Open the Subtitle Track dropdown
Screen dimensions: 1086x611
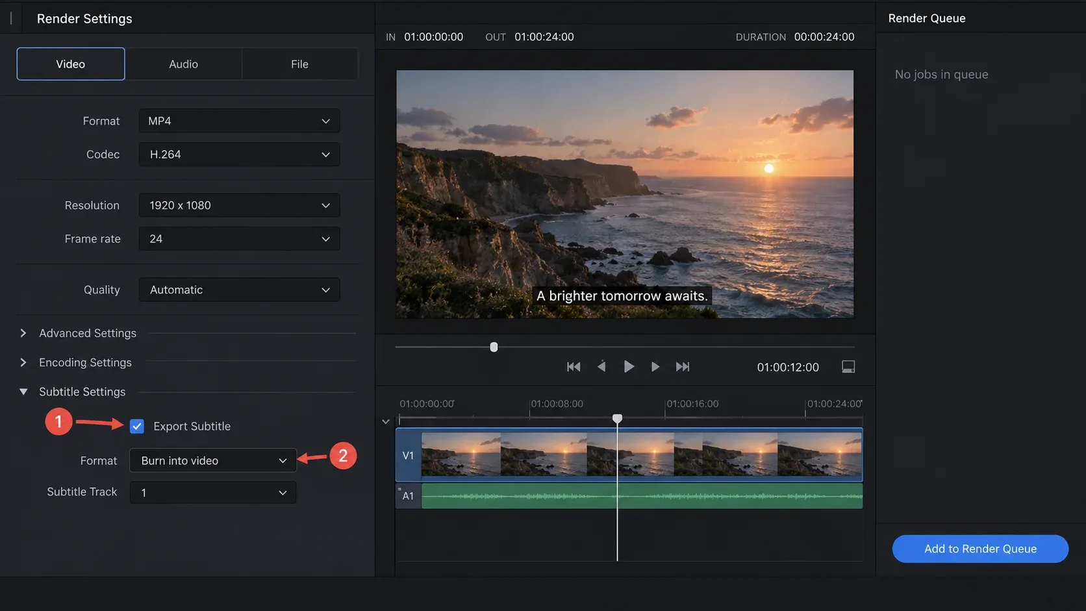tap(213, 493)
